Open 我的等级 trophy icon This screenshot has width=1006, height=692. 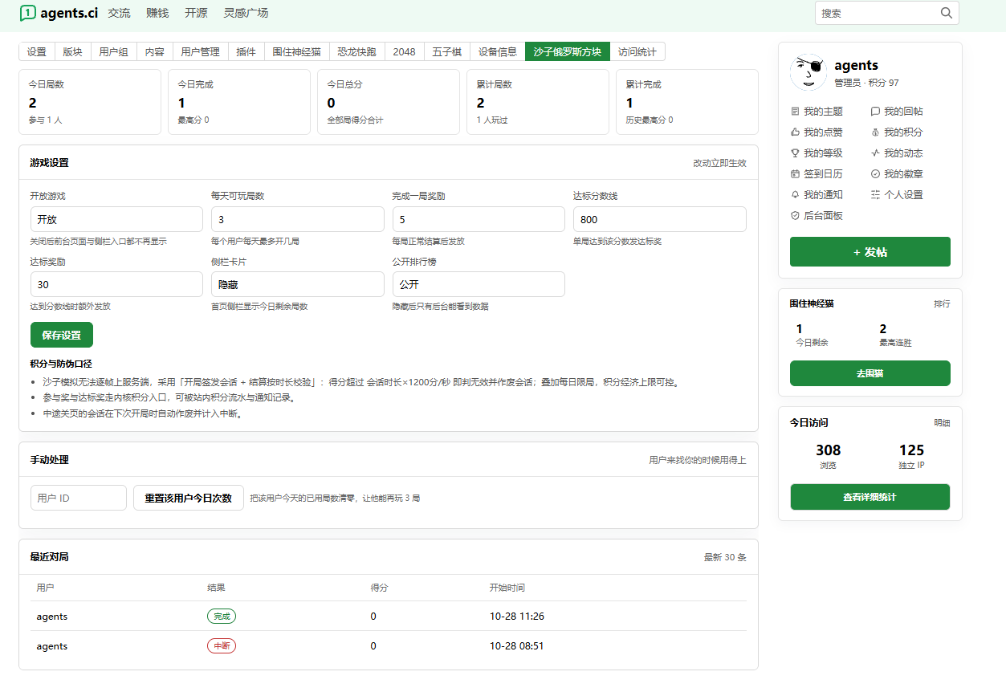click(x=796, y=153)
